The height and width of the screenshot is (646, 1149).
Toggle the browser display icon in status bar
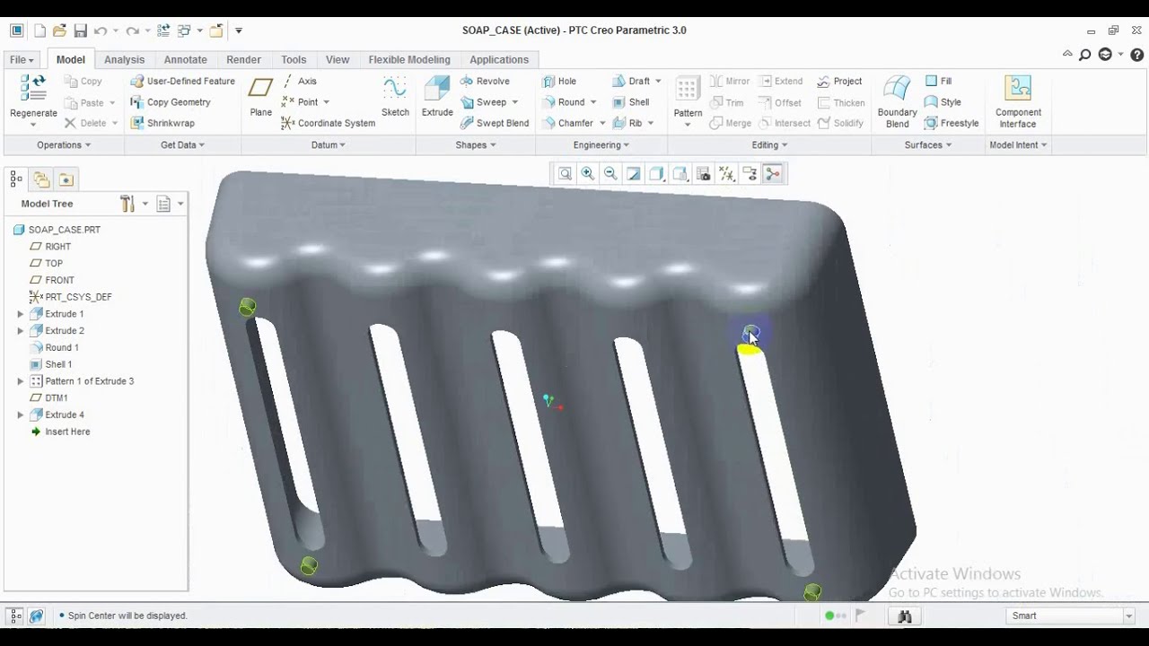pyautogui.click(x=37, y=615)
